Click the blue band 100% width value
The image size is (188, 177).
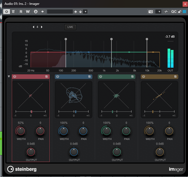coord(64,123)
